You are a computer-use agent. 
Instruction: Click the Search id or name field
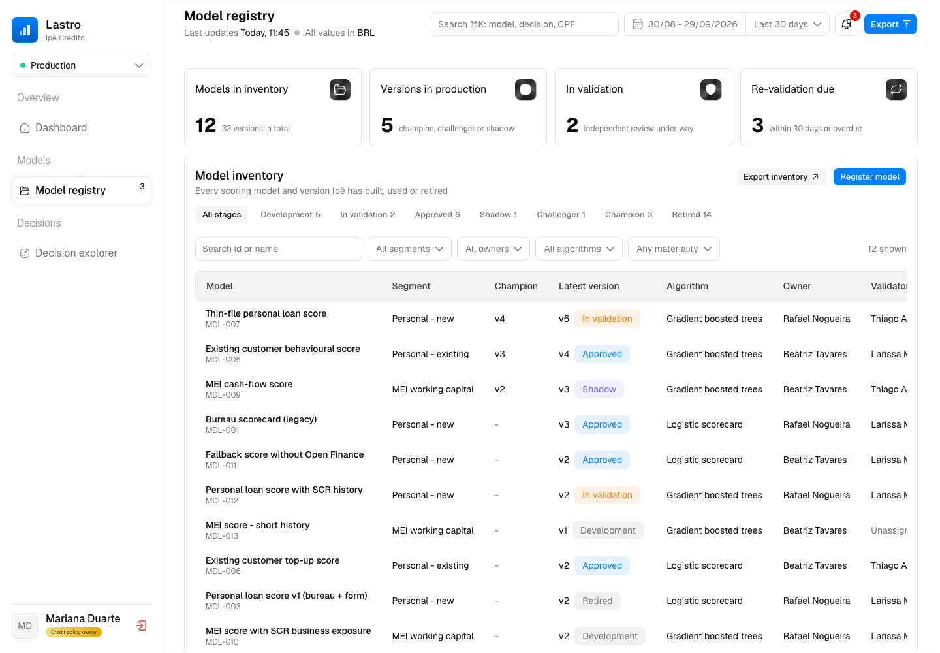click(279, 249)
